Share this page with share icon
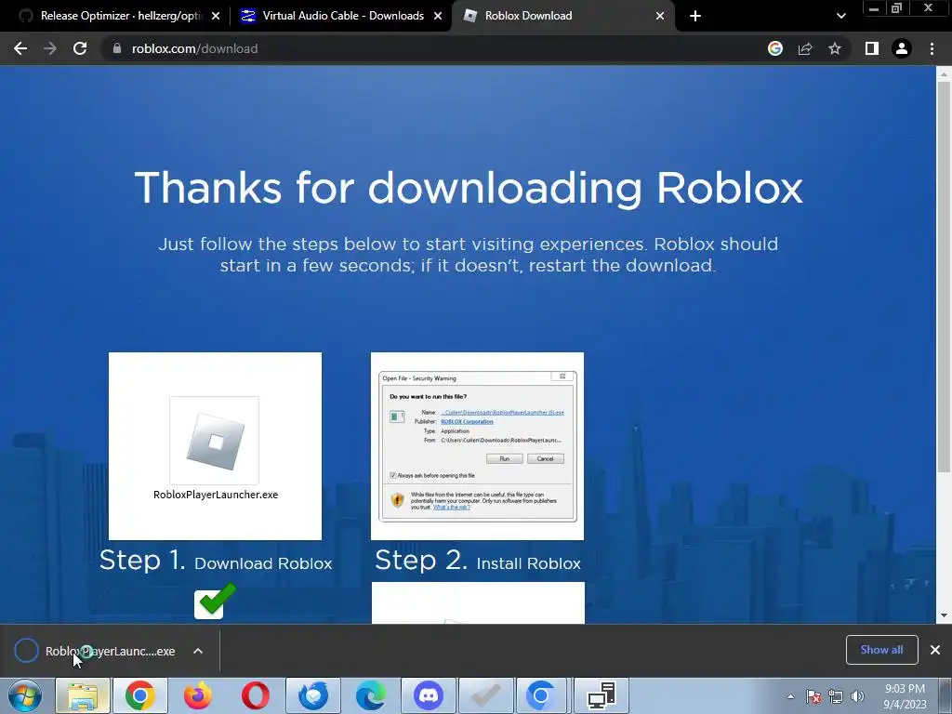Image resolution: width=952 pixels, height=714 pixels. click(x=805, y=48)
